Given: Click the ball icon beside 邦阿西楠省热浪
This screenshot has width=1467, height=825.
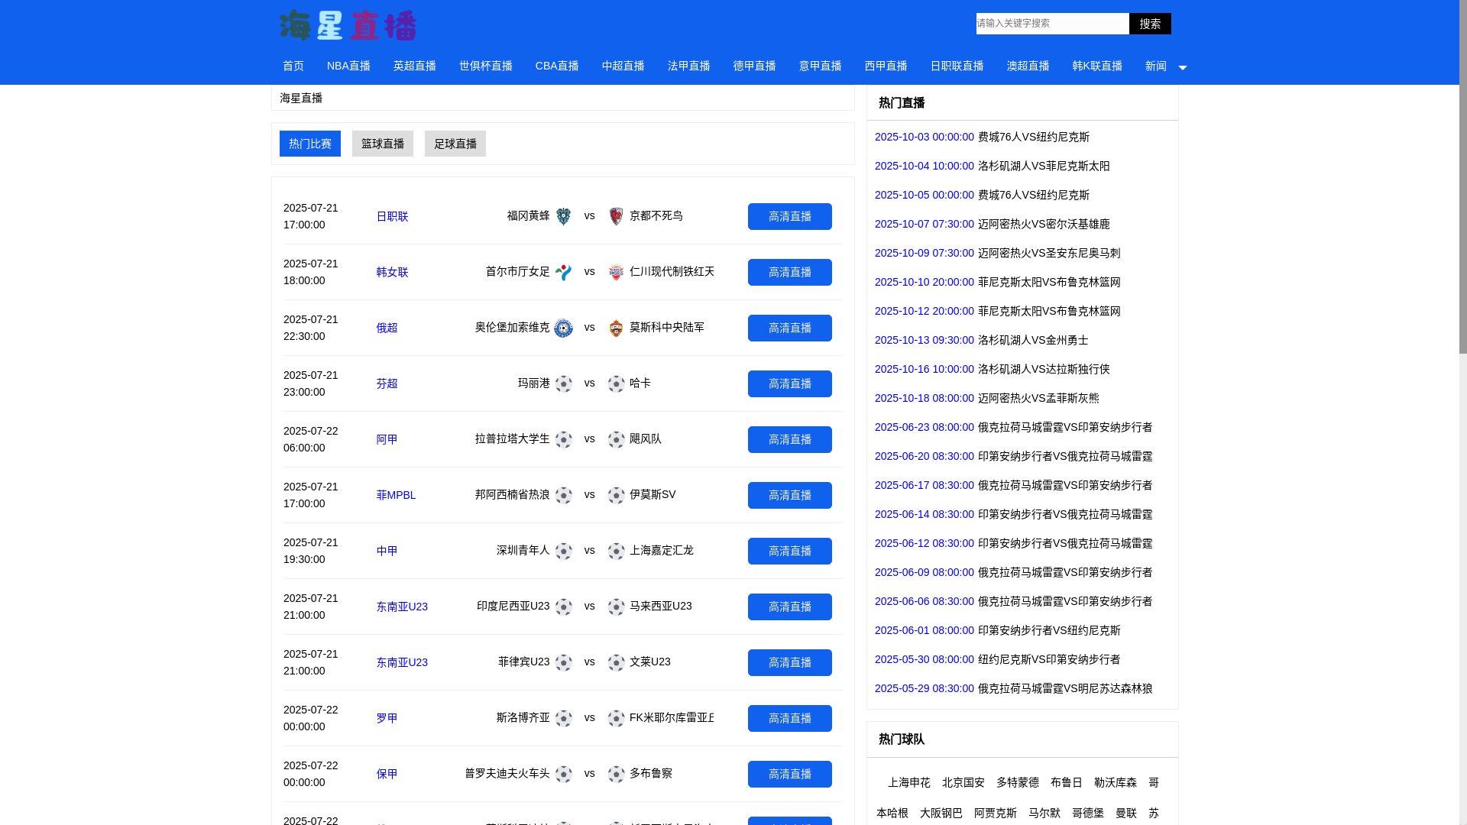Looking at the screenshot, I should 563,495.
